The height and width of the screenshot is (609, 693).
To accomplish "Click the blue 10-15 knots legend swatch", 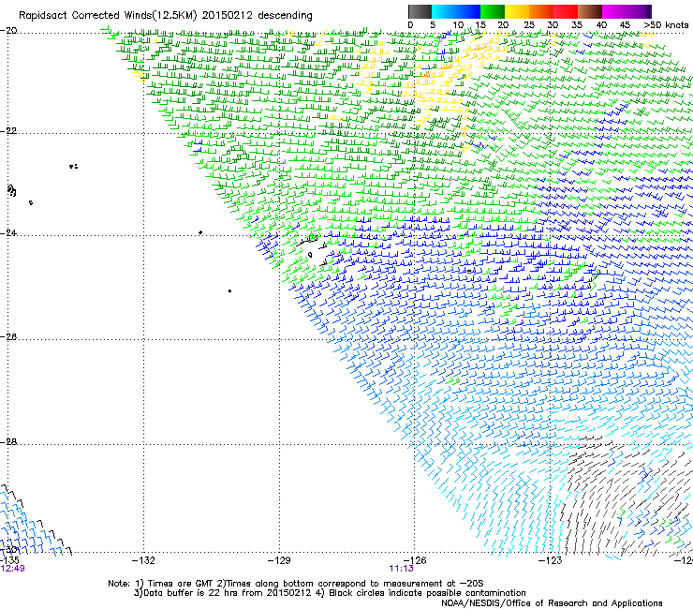I will coord(468,11).
